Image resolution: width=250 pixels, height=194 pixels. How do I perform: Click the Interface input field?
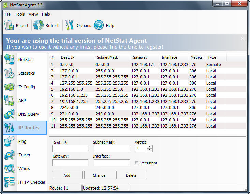point(112,163)
